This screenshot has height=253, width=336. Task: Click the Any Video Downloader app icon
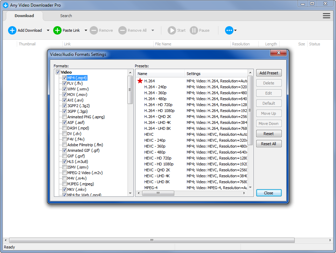click(x=6, y=5)
